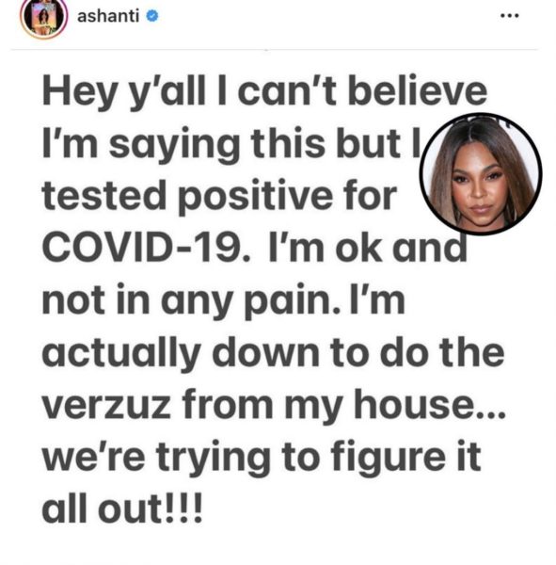Click the text 'tested positive for'
Viewport: 556px width, 565px height.
(219, 197)
